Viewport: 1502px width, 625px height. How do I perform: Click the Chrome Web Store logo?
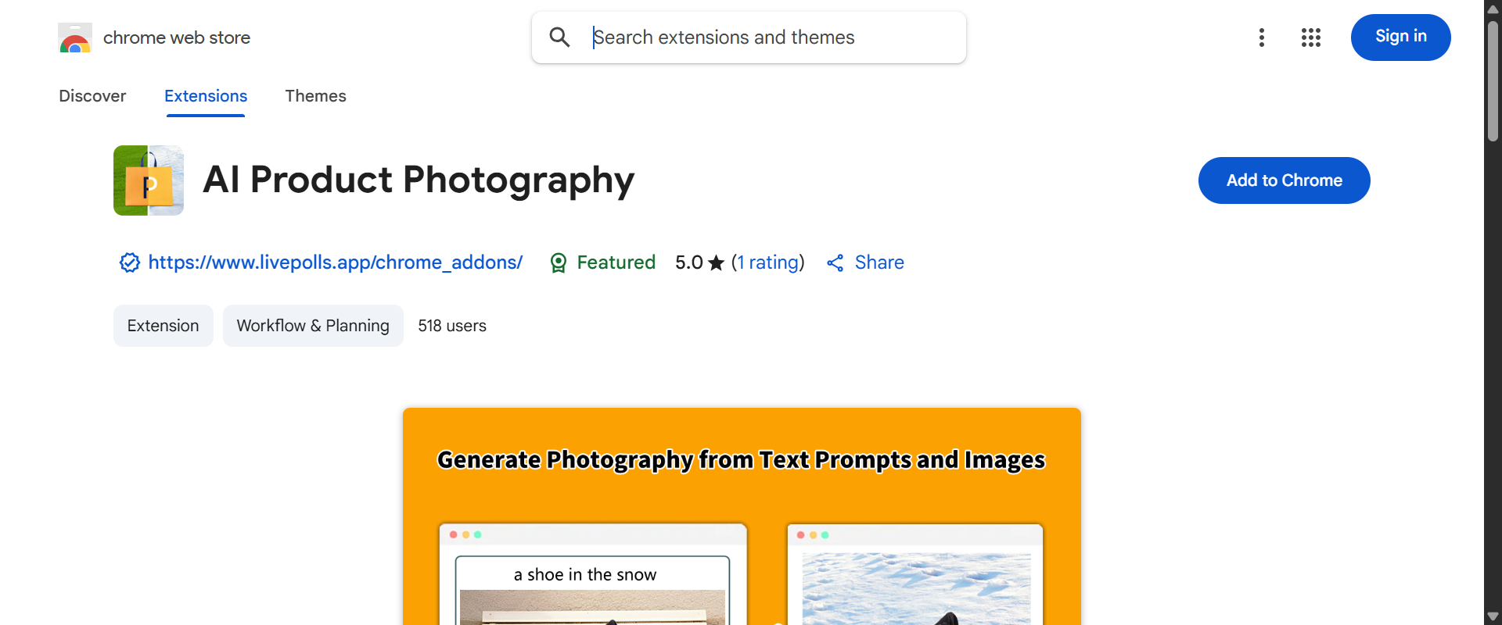tap(75, 37)
